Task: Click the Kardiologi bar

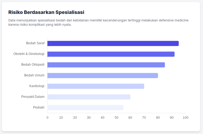Action: point(96,86)
